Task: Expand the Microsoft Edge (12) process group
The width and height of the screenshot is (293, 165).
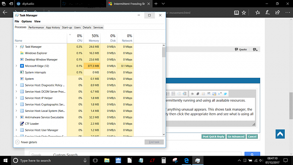Action: coord(16,66)
